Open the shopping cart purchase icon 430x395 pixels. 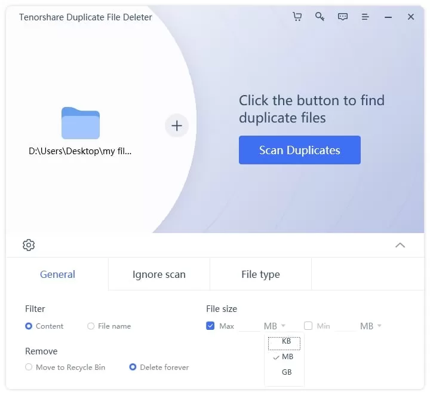coord(297,17)
